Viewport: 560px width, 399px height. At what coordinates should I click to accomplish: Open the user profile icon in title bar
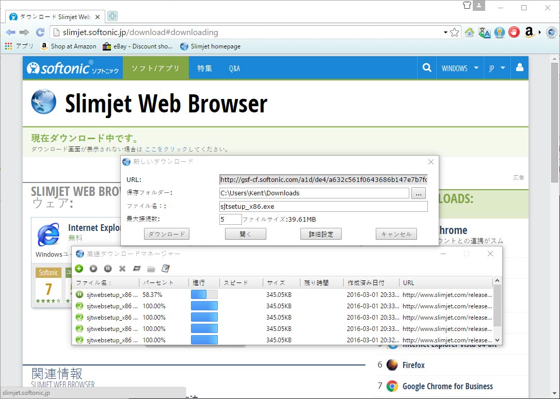coord(479,5)
